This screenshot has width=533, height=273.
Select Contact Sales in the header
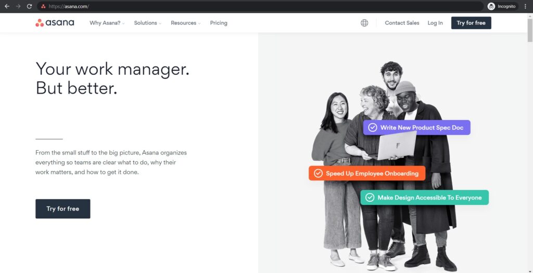point(402,23)
